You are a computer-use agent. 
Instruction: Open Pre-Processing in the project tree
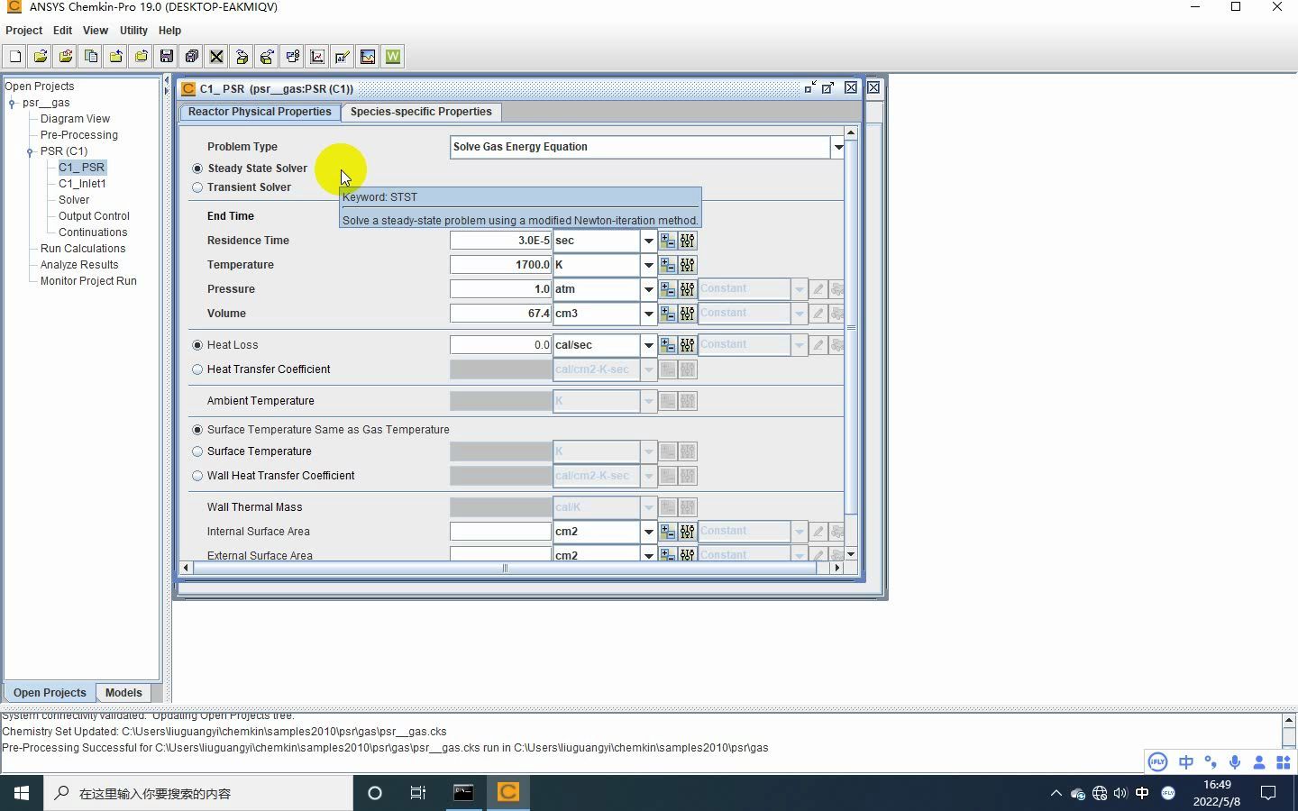click(79, 135)
